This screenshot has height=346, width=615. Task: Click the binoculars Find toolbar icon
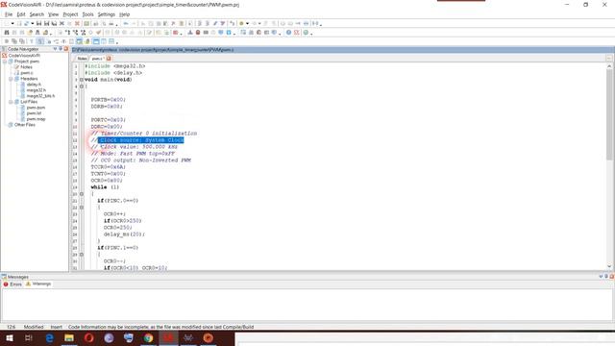(x=7, y=33)
